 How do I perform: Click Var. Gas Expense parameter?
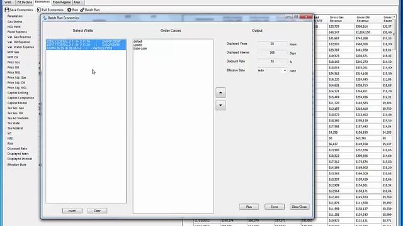(x=19, y=37)
